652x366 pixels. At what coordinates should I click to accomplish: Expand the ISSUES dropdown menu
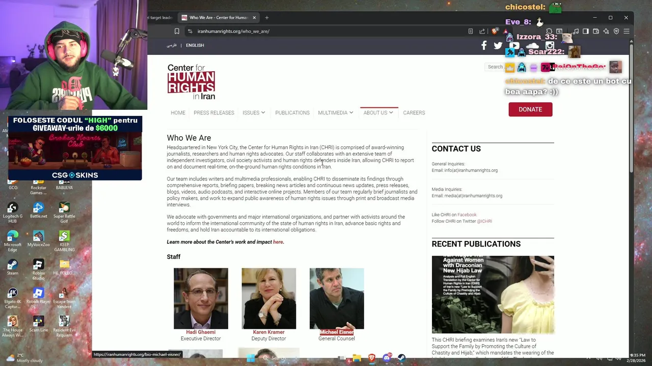(x=254, y=113)
